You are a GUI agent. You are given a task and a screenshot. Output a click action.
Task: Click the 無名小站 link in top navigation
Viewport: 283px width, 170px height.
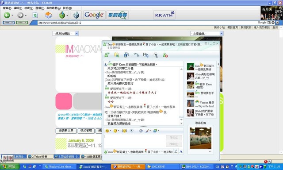219,27
